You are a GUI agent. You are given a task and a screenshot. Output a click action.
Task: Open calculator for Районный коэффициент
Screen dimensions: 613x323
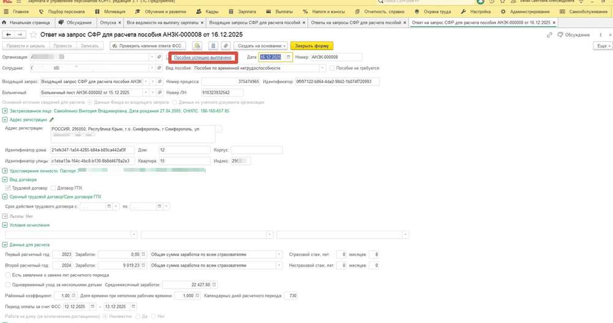pos(74,295)
